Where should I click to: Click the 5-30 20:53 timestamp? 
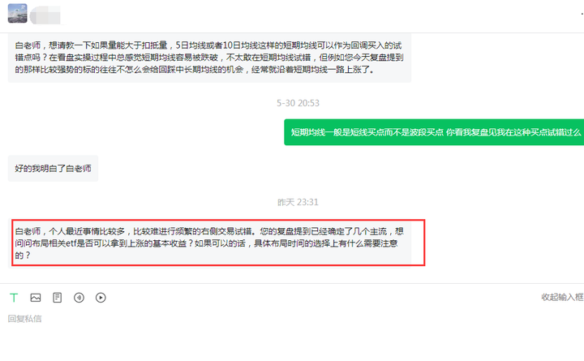(x=298, y=103)
